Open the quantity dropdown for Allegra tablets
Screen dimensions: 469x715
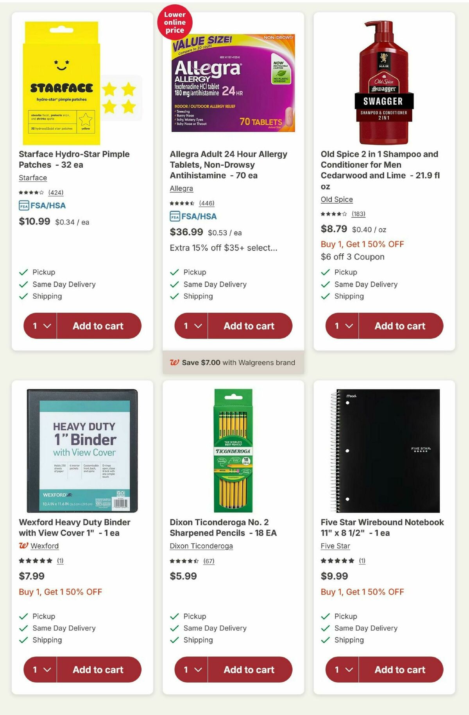[x=190, y=326]
